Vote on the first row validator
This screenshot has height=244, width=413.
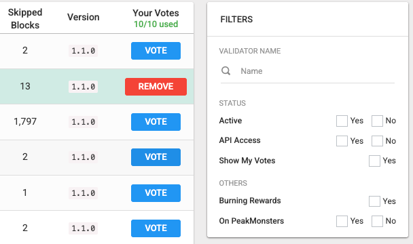[x=156, y=51]
